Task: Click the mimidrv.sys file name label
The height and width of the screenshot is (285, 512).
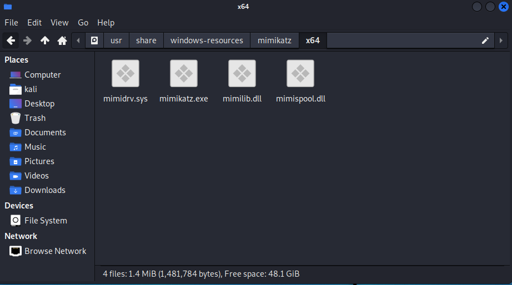Action: pos(126,99)
